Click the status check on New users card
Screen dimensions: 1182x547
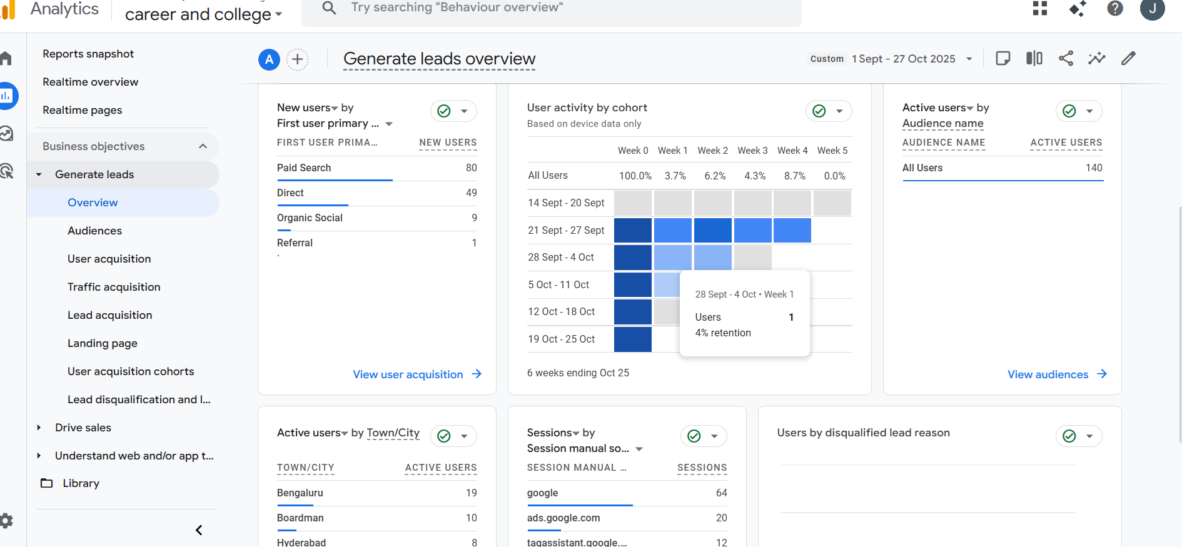(x=444, y=111)
